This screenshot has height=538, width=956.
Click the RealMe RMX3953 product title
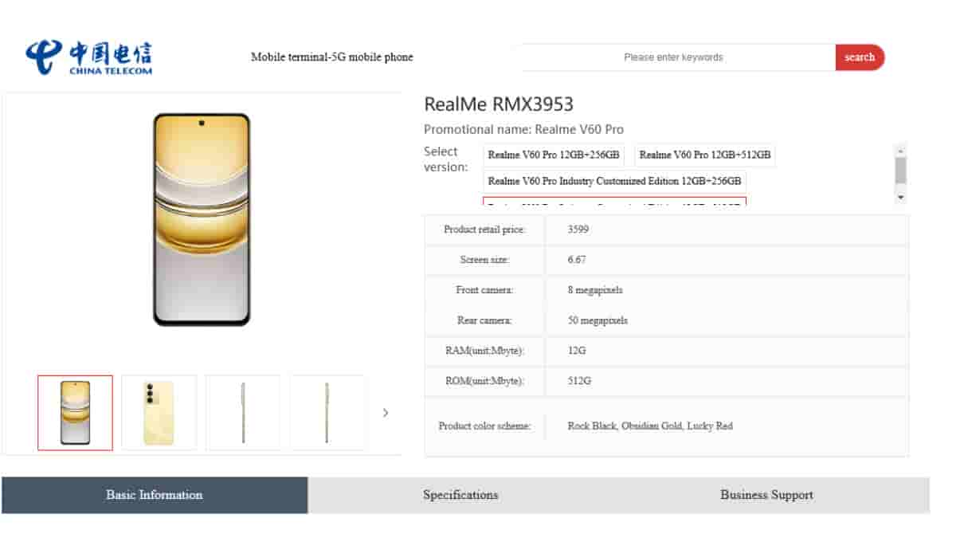point(500,104)
